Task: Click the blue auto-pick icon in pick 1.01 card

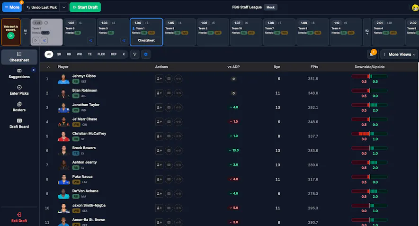Action: [45, 40]
